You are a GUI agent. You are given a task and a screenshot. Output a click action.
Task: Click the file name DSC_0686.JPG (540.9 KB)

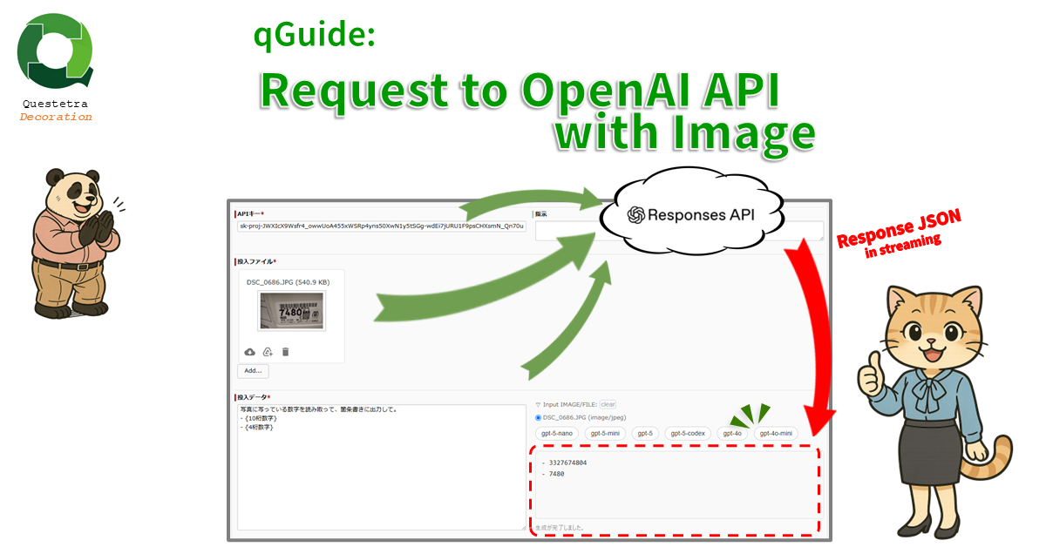point(287,282)
